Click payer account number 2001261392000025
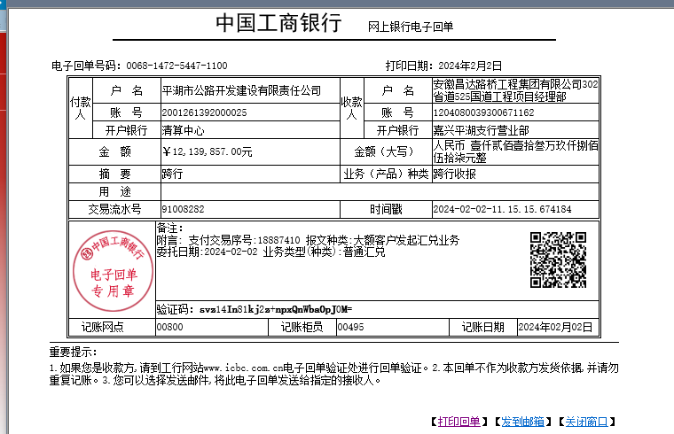 coord(205,113)
